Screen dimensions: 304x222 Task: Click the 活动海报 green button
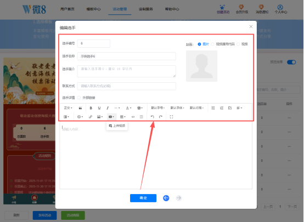[73, 215]
